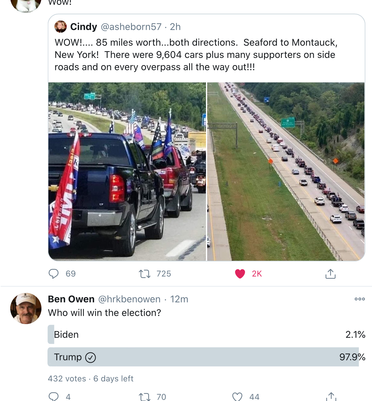
Task: Open the 12m timestamp on poll tweet
Action: point(179,299)
